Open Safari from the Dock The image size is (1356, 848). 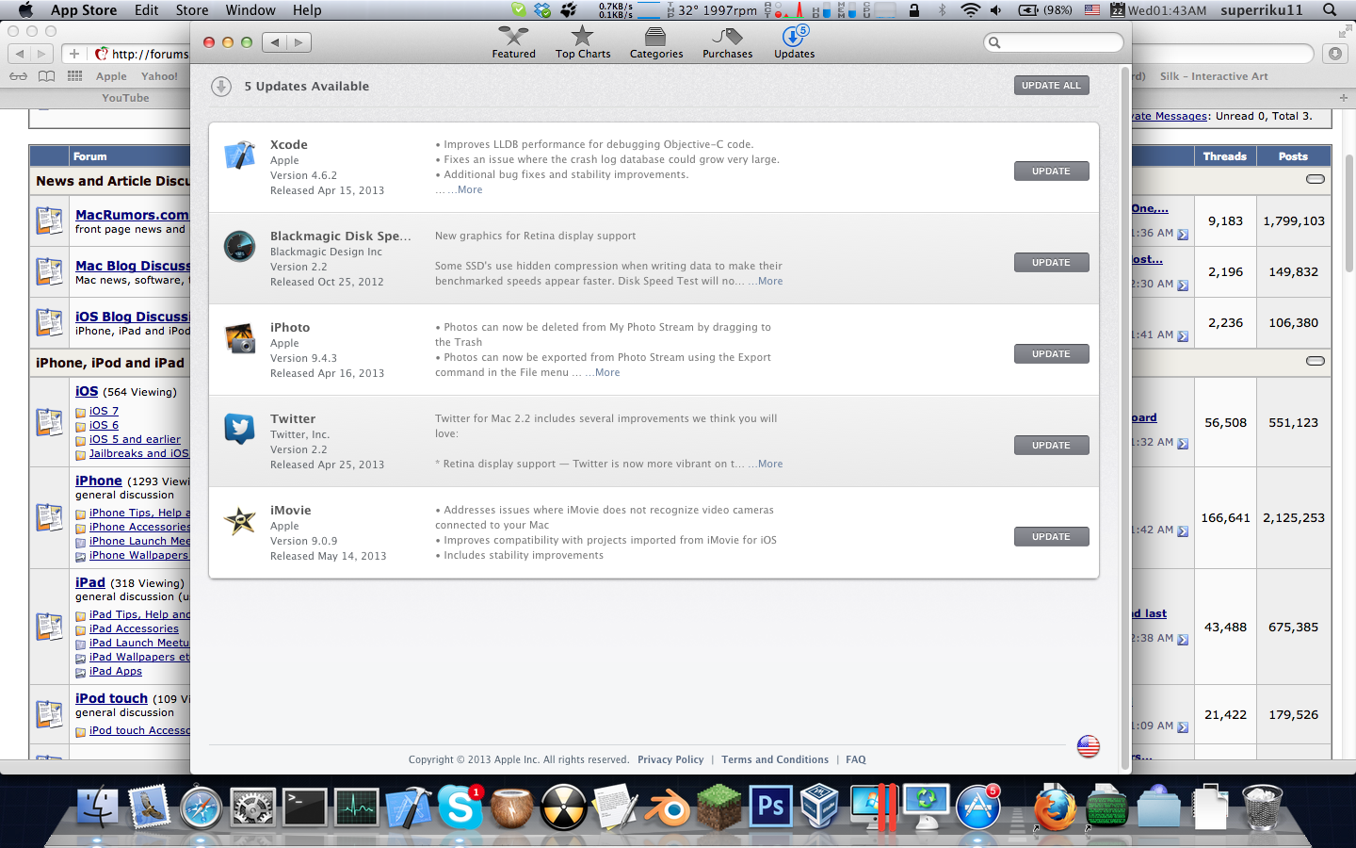pos(201,807)
